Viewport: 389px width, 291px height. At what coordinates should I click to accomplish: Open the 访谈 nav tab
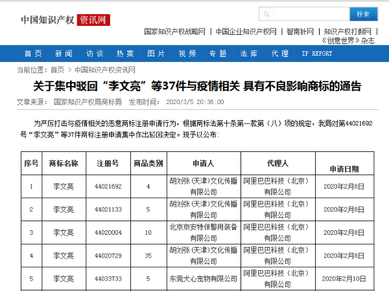coord(95,54)
